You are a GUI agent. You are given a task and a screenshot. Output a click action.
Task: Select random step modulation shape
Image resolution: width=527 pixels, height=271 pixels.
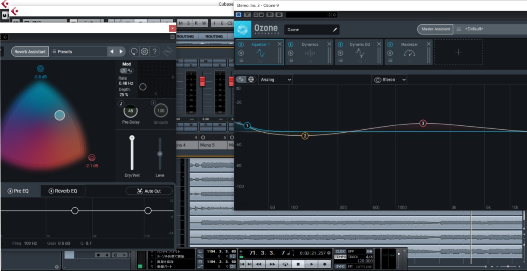click(123, 71)
